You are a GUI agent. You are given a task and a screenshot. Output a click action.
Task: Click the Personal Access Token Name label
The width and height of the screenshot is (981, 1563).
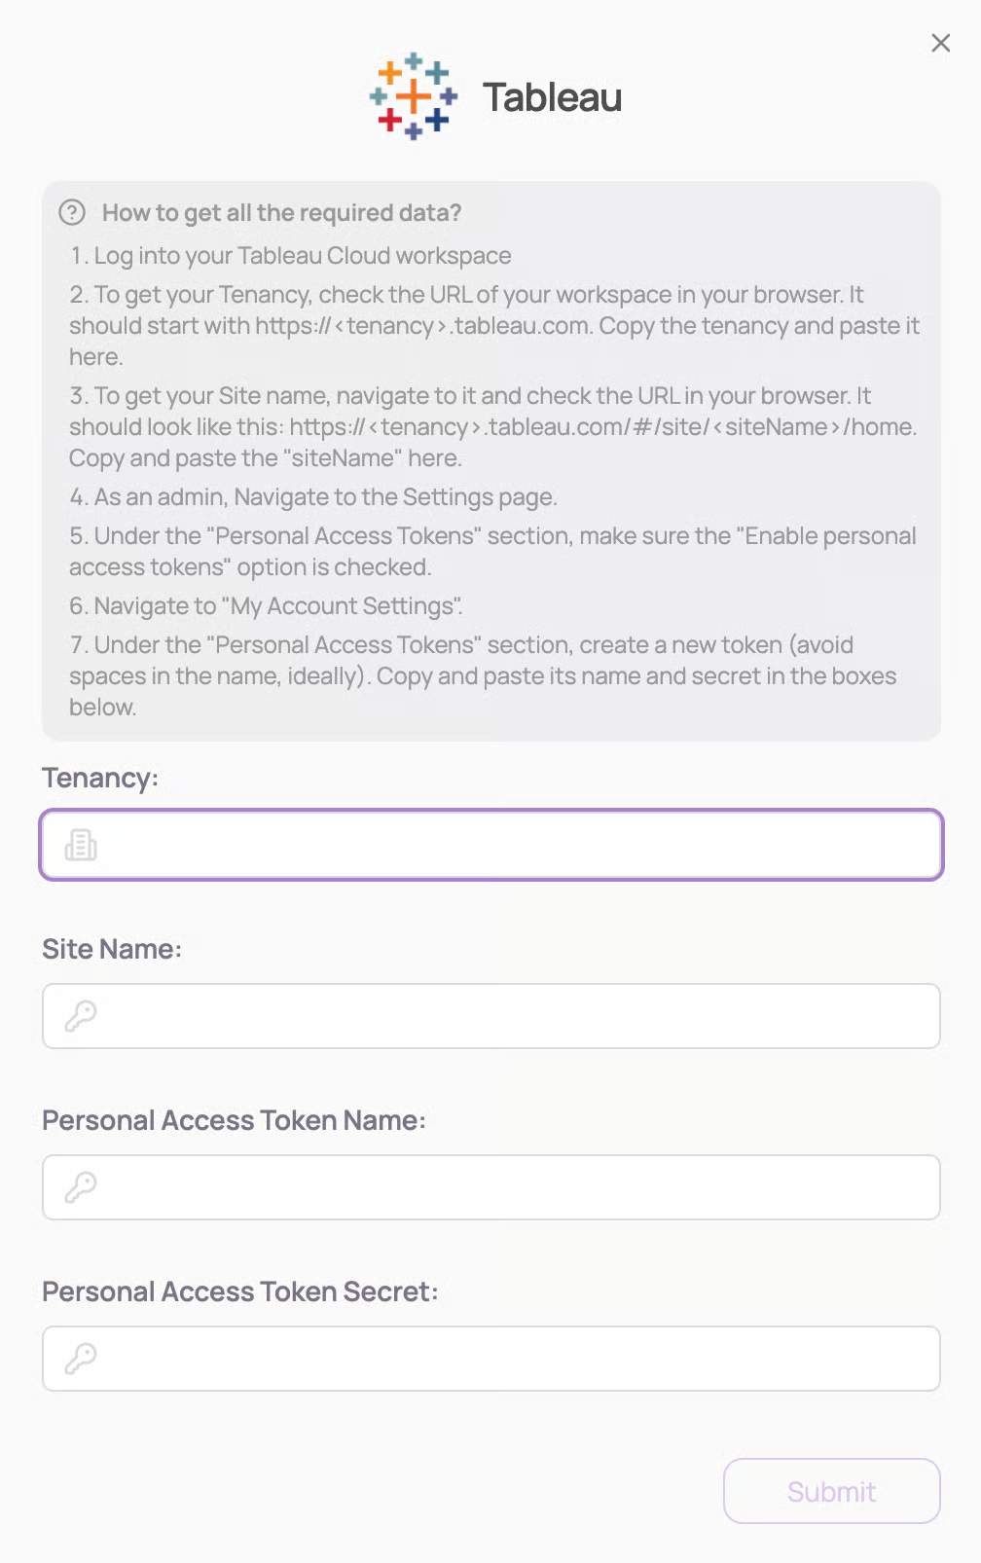tap(234, 1120)
